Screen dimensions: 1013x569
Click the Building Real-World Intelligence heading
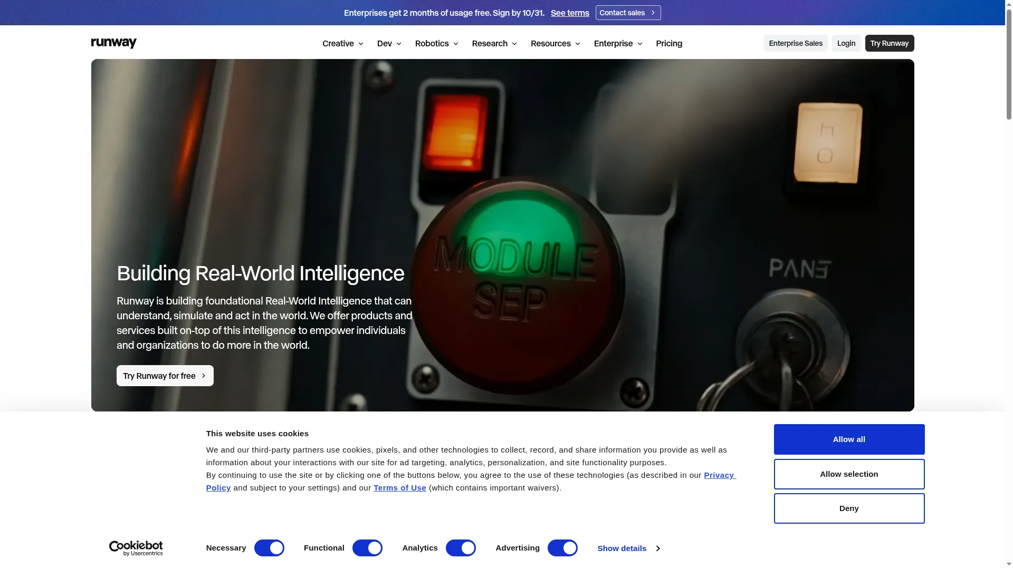260,273
